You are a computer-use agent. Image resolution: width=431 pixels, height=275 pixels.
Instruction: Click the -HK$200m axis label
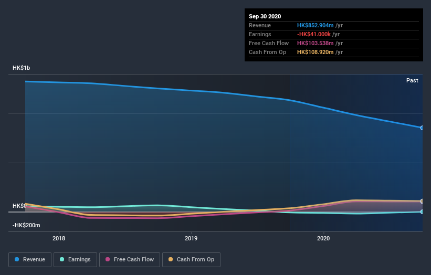point(26,225)
